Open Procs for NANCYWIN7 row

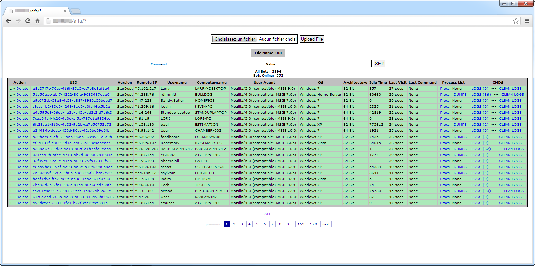point(445,197)
